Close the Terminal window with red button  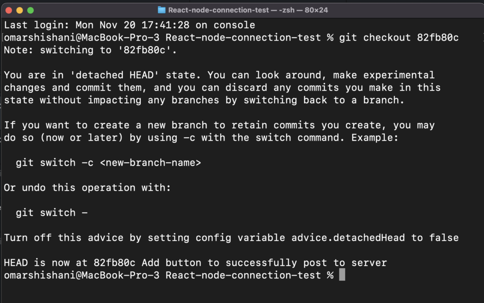click(x=8, y=10)
